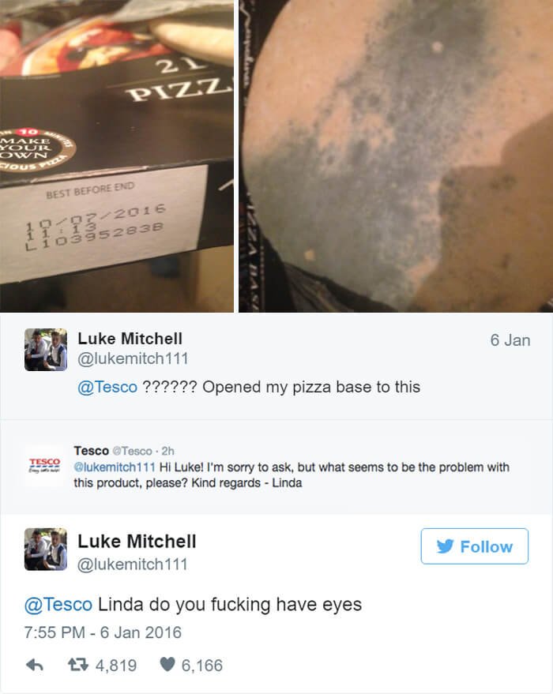Image resolution: width=553 pixels, height=694 pixels.
Task: Click Luke Mitchell name in top tweet
Action: point(130,339)
